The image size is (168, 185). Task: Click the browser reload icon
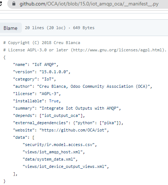point(1,3)
